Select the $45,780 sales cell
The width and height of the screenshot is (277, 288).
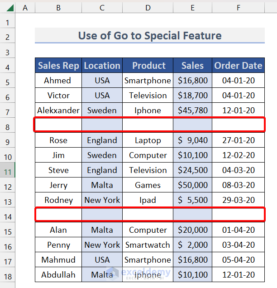coord(192,110)
